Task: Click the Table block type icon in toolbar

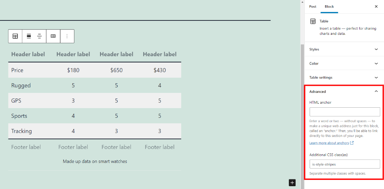Action: [15, 36]
